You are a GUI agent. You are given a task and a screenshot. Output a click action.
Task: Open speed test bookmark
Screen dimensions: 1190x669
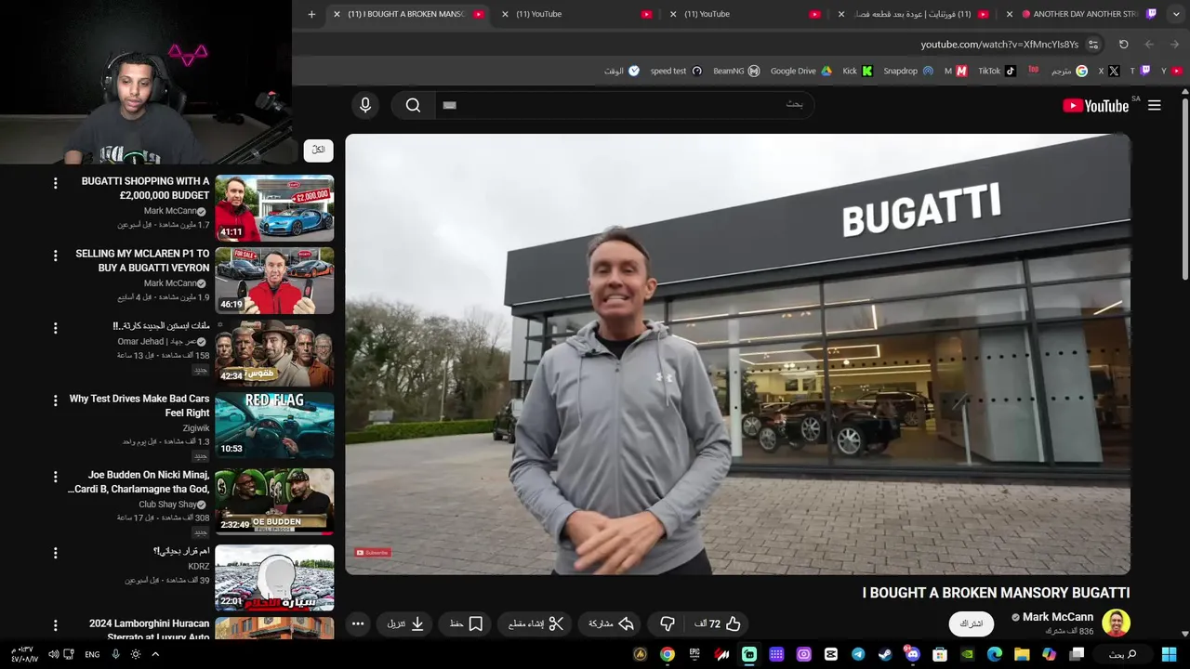676,71
